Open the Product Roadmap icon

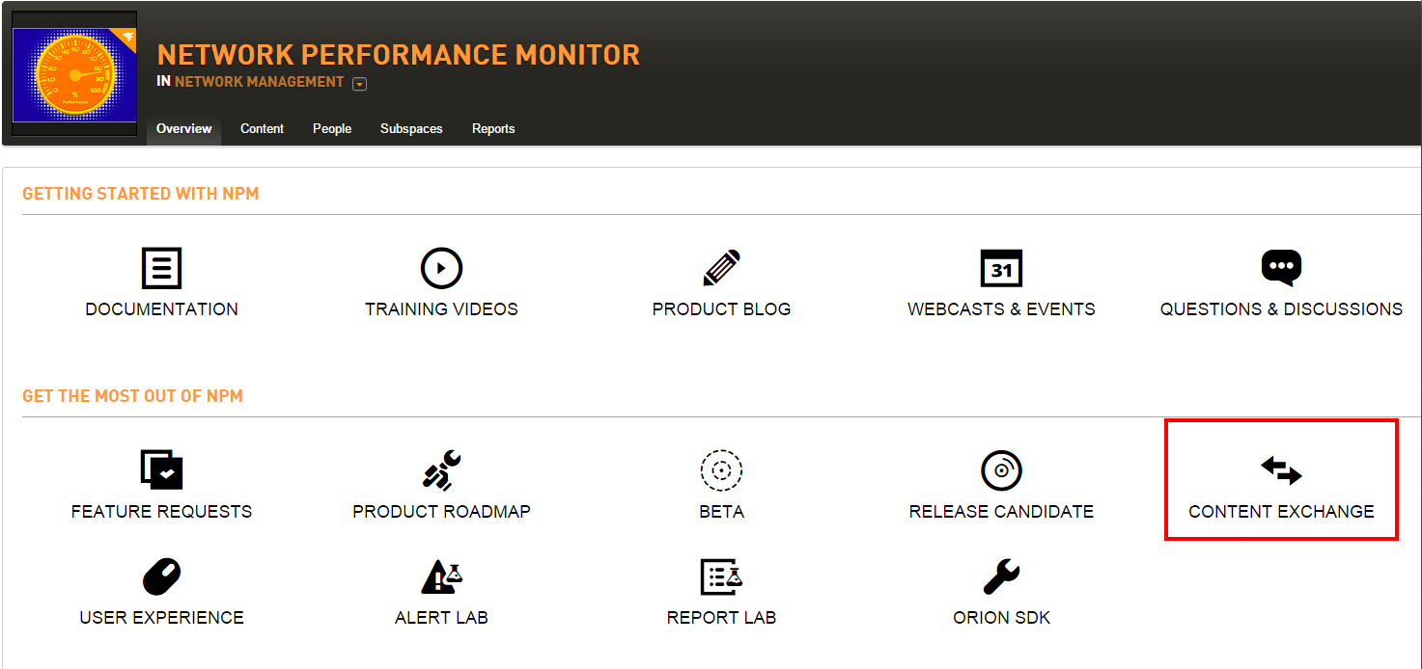[442, 470]
